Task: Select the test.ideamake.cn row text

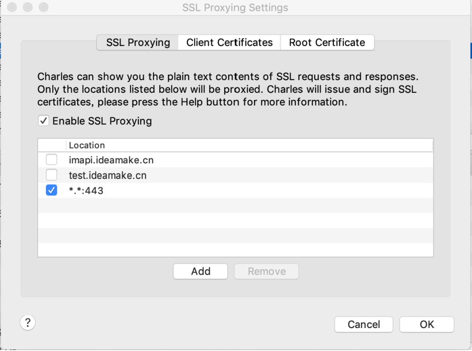Action: (107, 175)
